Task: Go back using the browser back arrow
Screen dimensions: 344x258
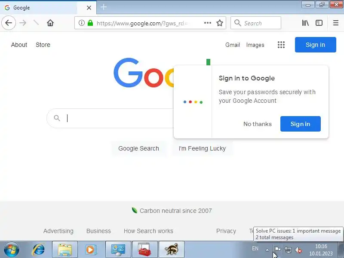Action: 9,23
